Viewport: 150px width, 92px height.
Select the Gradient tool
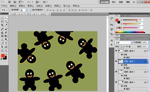pos(6,36)
